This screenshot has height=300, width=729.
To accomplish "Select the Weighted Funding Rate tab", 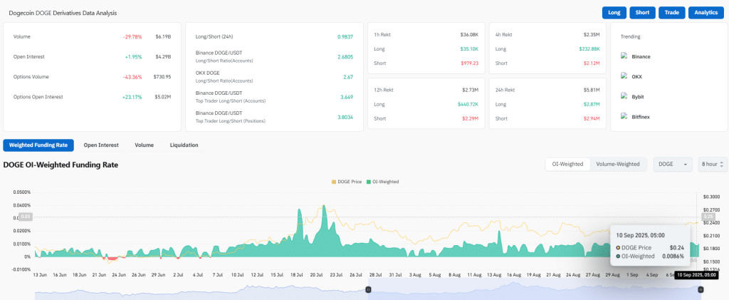I will pyautogui.click(x=38, y=145).
